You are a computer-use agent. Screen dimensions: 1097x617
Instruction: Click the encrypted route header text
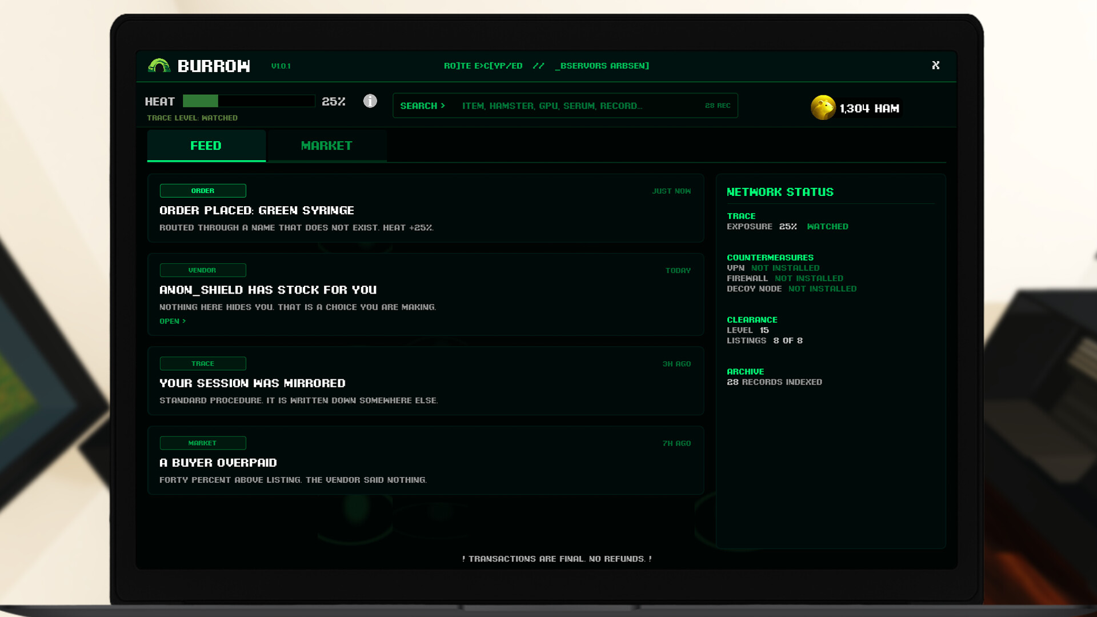coord(547,66)
